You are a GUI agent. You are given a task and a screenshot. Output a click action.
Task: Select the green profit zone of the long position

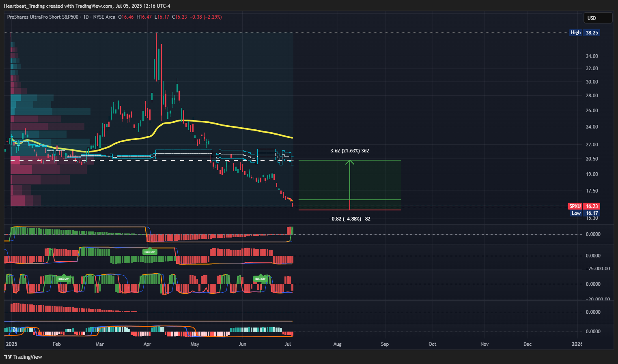point(350,180)
